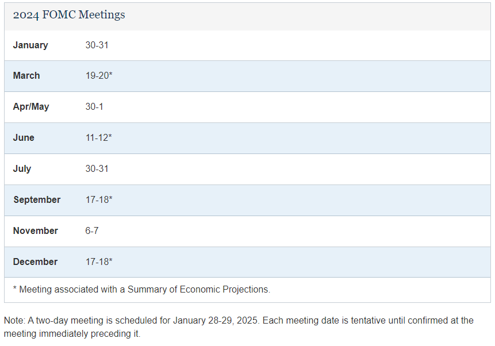Click the asterisk in the footnote row
This screenshot has height=346, width=495.
(x=14, y=288)
